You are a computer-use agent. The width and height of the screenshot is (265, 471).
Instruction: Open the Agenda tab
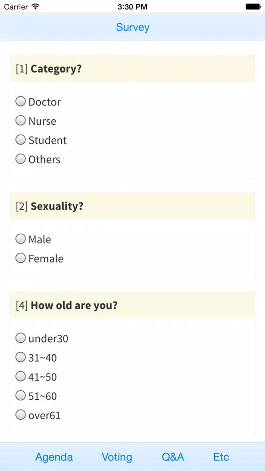54,457
